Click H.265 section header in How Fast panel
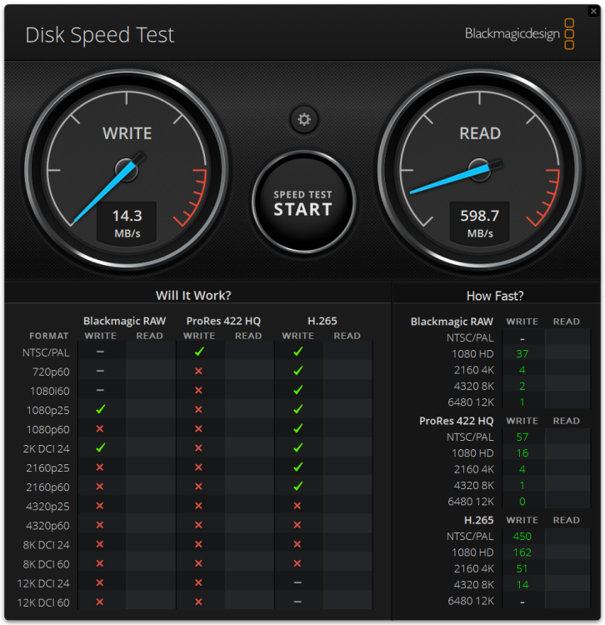Viewport: 605px width, 625px height. (x=478, y=520)
